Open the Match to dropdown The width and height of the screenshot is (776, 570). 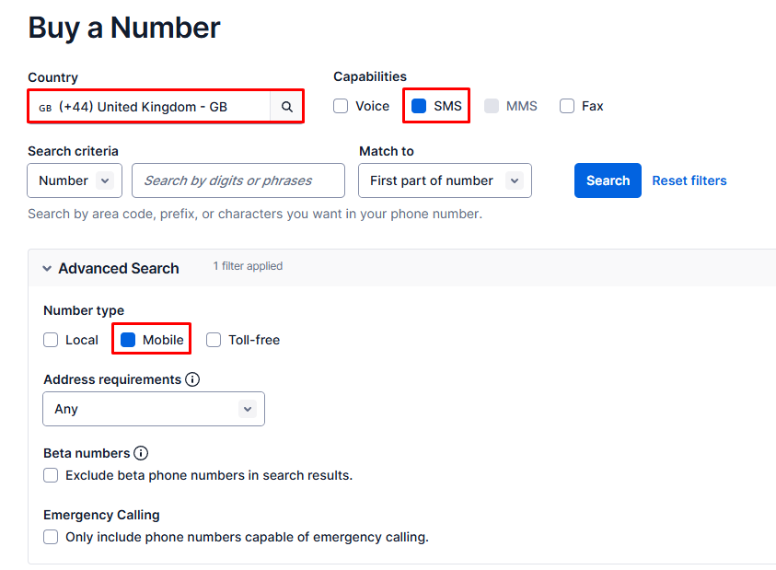pyautogui.click(x=445, y=180)
